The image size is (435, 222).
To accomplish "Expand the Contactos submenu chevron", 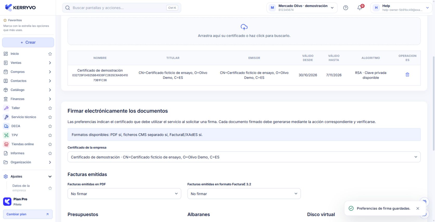I will coord(50,81).
